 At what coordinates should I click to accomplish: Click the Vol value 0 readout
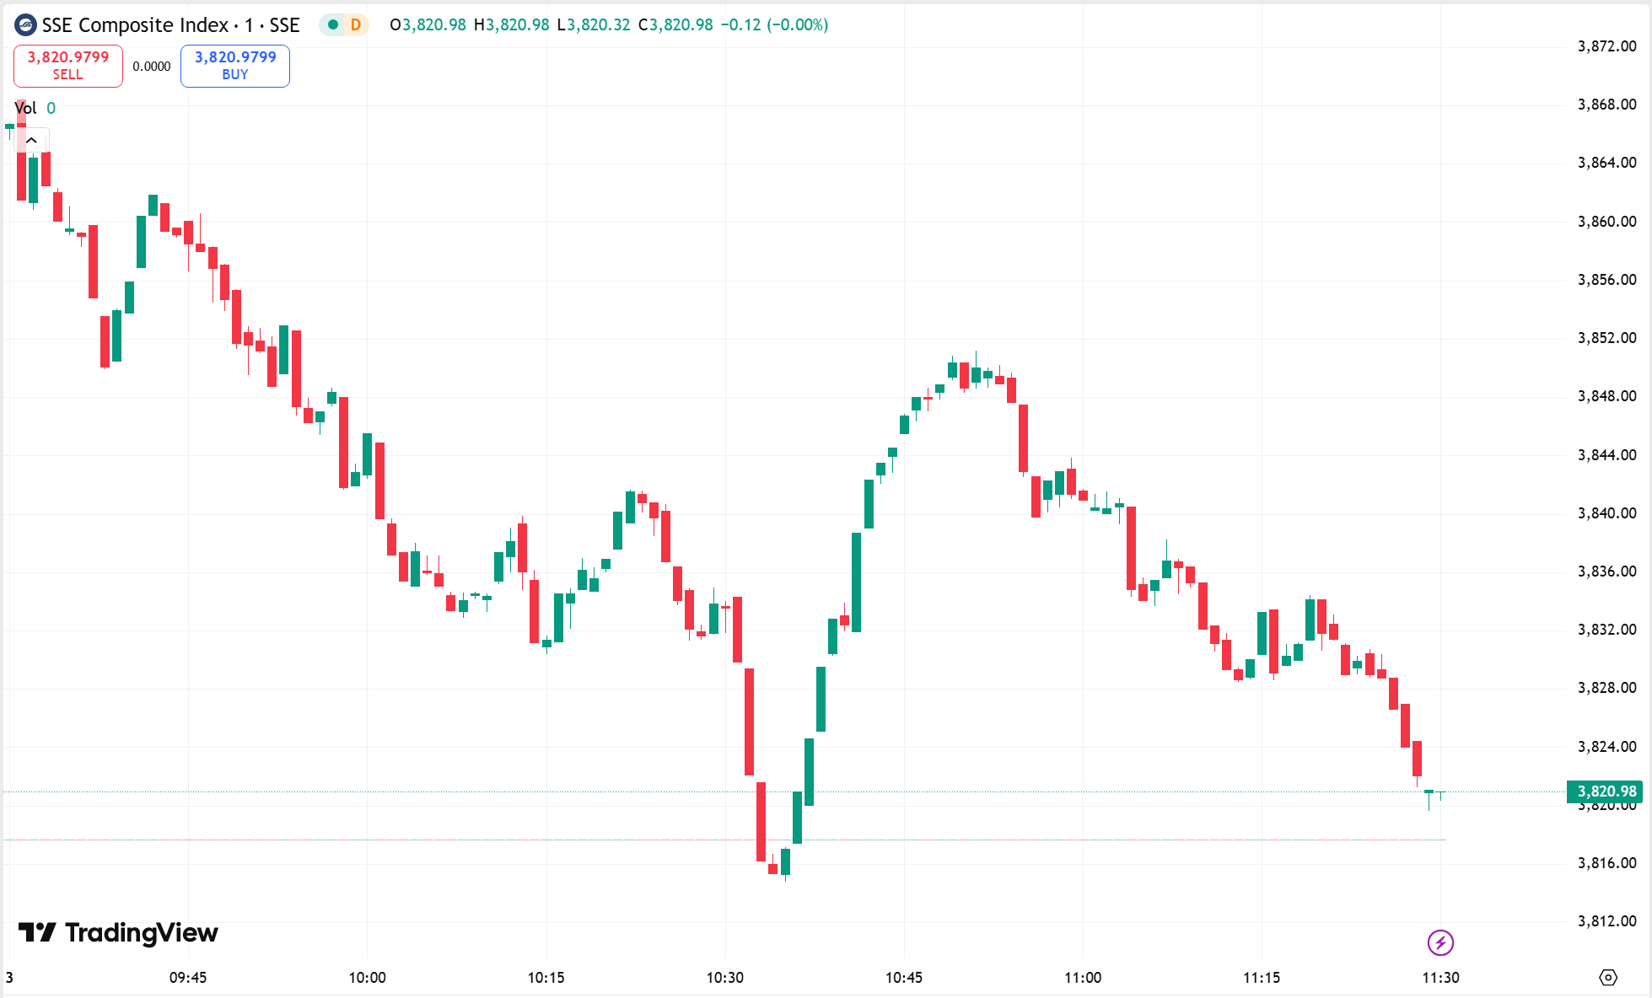tap(51, 108)
